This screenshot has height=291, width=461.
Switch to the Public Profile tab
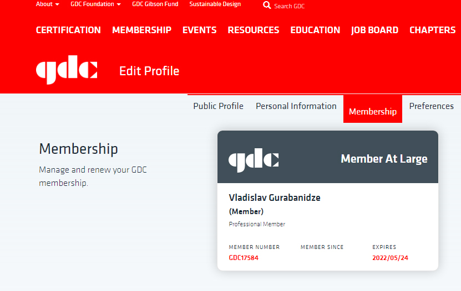tap(218, 106)
